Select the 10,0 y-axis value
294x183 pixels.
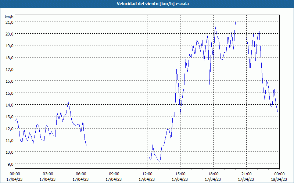10,152
